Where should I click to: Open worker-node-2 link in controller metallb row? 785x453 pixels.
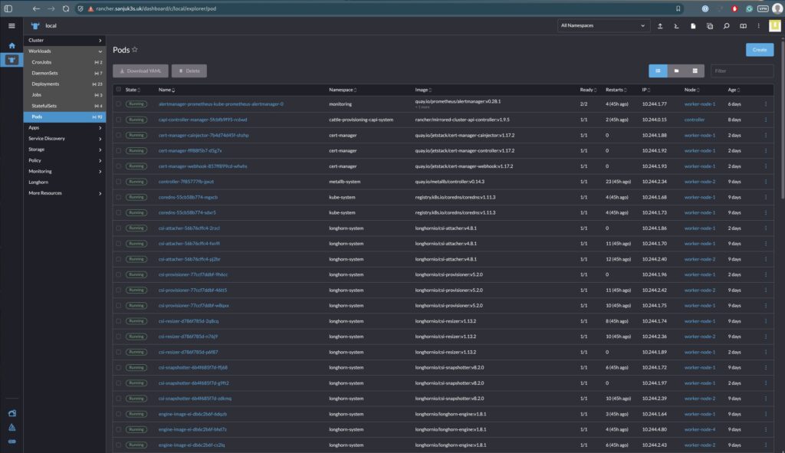coord(699,182)
